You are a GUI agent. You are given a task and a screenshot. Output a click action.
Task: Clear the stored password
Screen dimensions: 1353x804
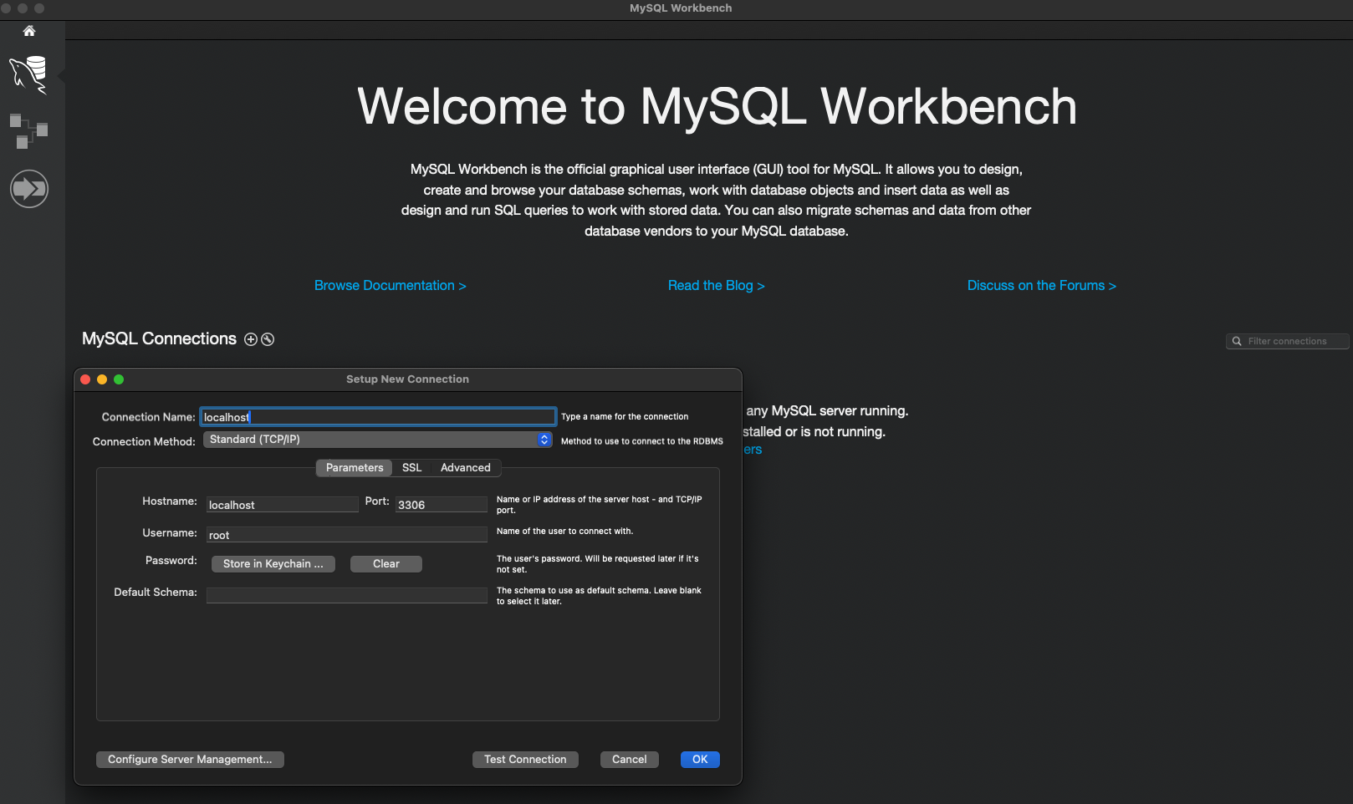[x=386, y=564]
